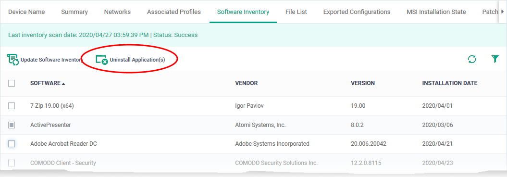Image resolution: width=507 pixels, height=177 pixels.
Task: Open the filter funnel icon
Action: tap(495, 59)
